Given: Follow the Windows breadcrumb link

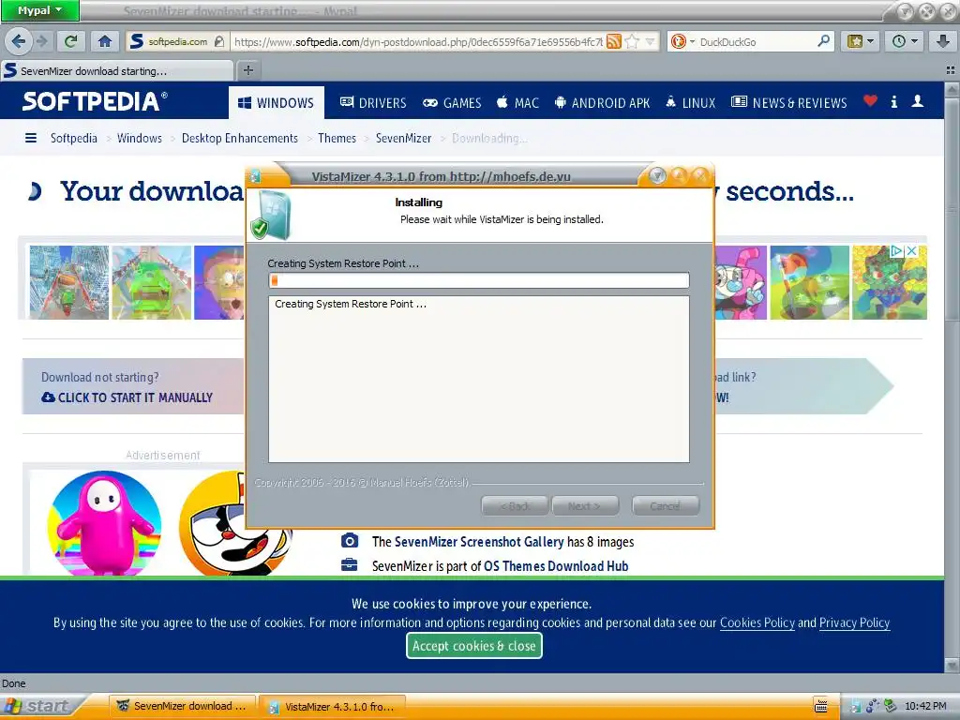Looking at the screenshot, I should point(140,138).
